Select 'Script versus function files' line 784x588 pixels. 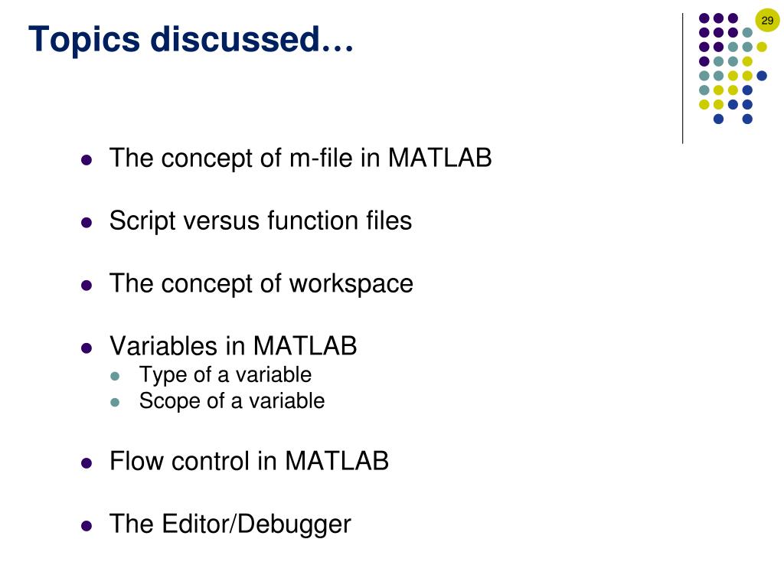(260, 221)
